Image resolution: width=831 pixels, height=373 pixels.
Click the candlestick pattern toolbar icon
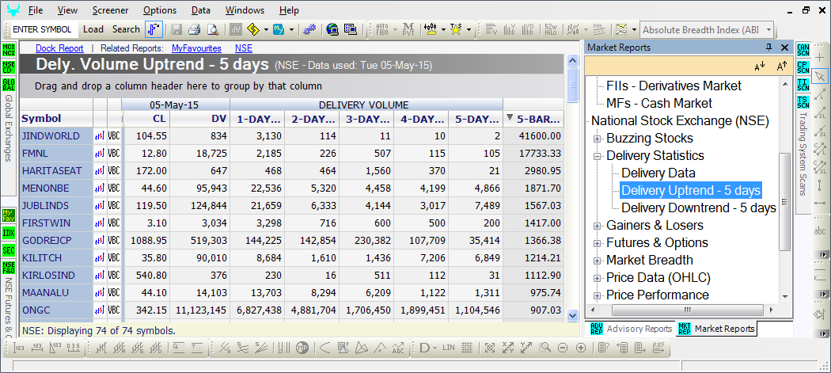tap(431, 29)
